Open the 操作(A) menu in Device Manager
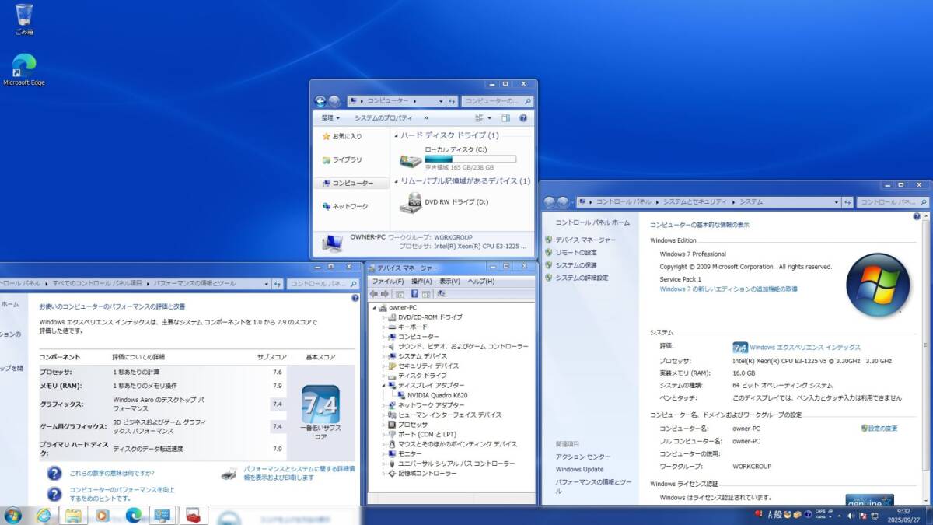Screen dimensions: 933x525 pyautogui.click(x=421, y=281)
